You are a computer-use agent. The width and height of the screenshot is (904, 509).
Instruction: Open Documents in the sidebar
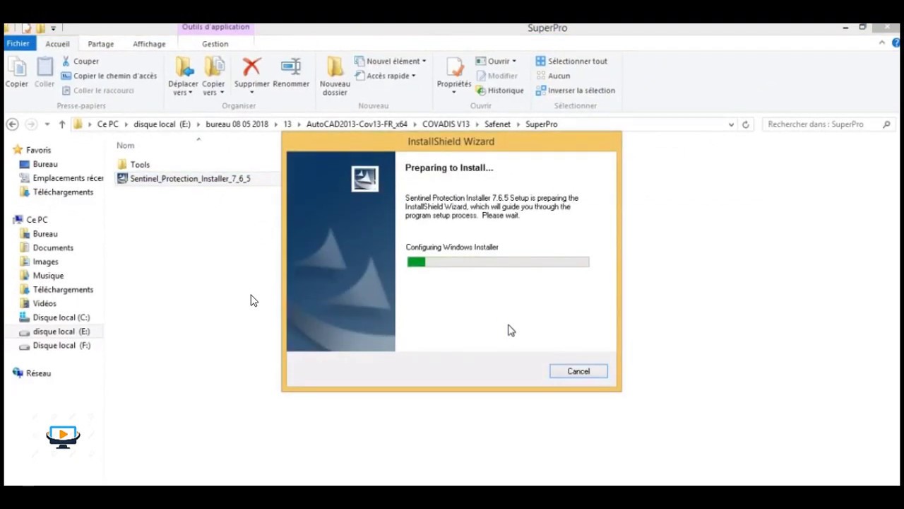(53, 248)
